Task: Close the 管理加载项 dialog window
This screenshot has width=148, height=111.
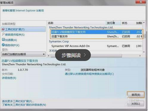Action: point(141,2)
